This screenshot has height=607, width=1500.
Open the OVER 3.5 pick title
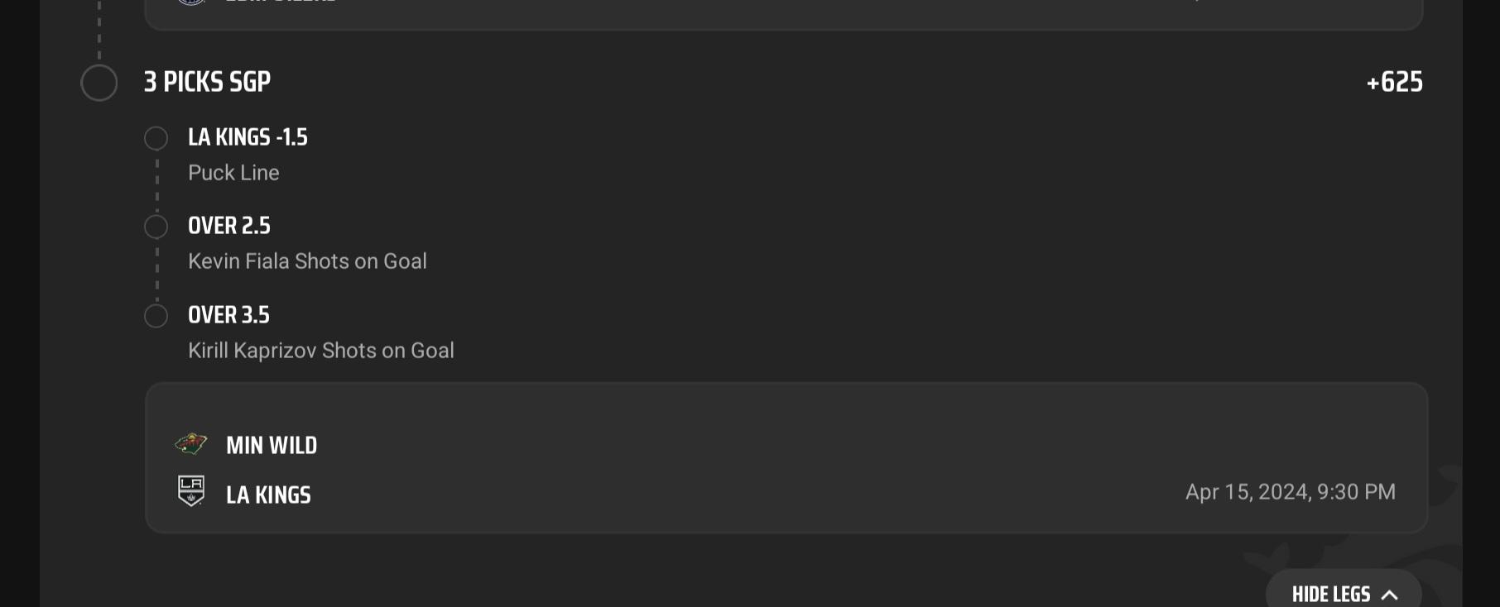[228, 315]
